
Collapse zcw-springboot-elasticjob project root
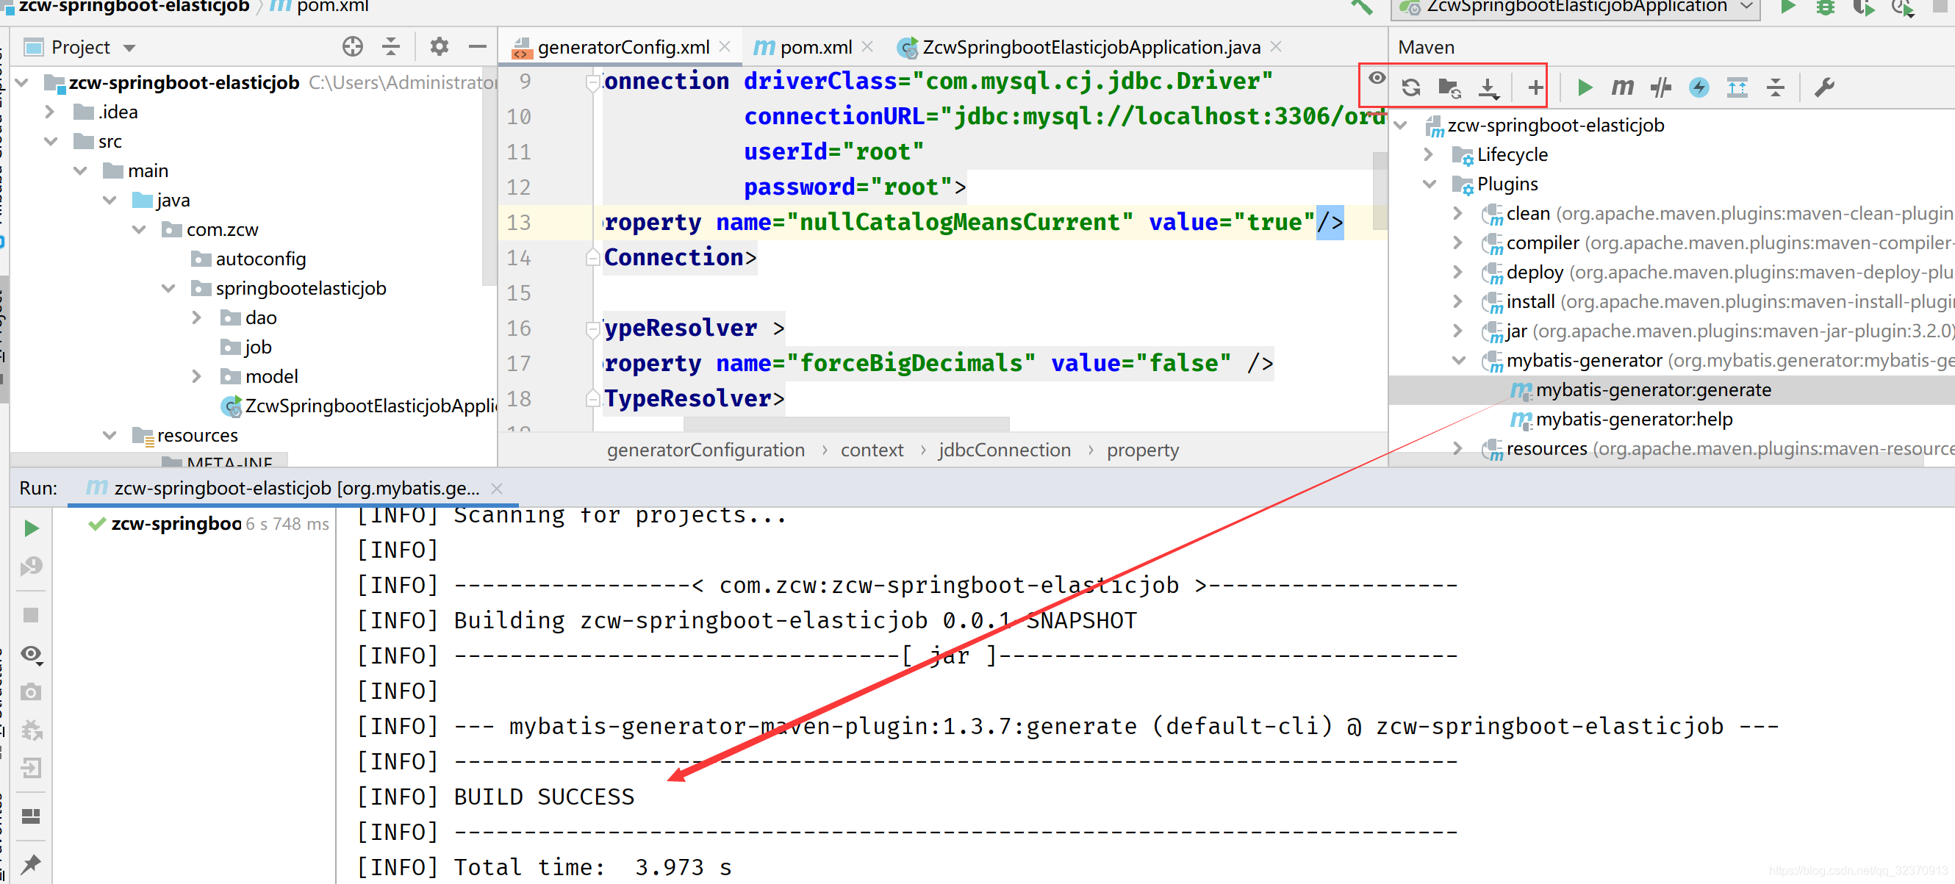click(23, 82)
